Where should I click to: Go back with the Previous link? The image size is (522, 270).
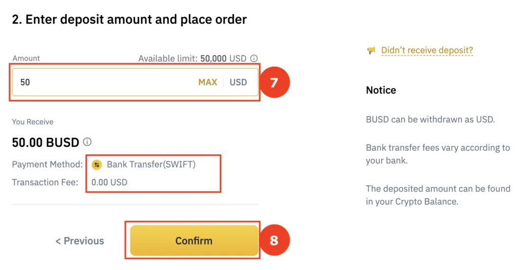coord(80,241)
